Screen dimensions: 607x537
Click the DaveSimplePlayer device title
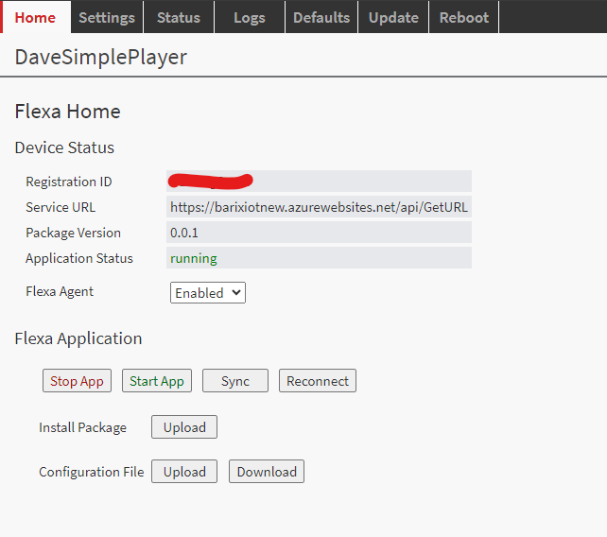101,57
